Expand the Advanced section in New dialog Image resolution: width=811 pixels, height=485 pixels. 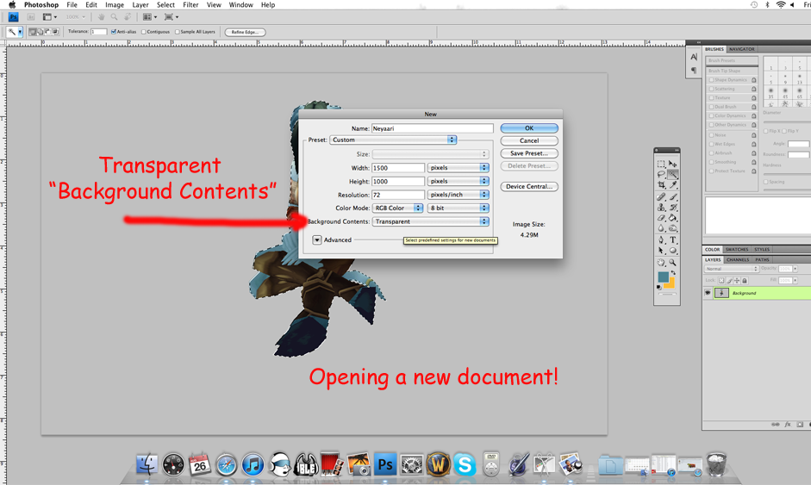(317, 240)
